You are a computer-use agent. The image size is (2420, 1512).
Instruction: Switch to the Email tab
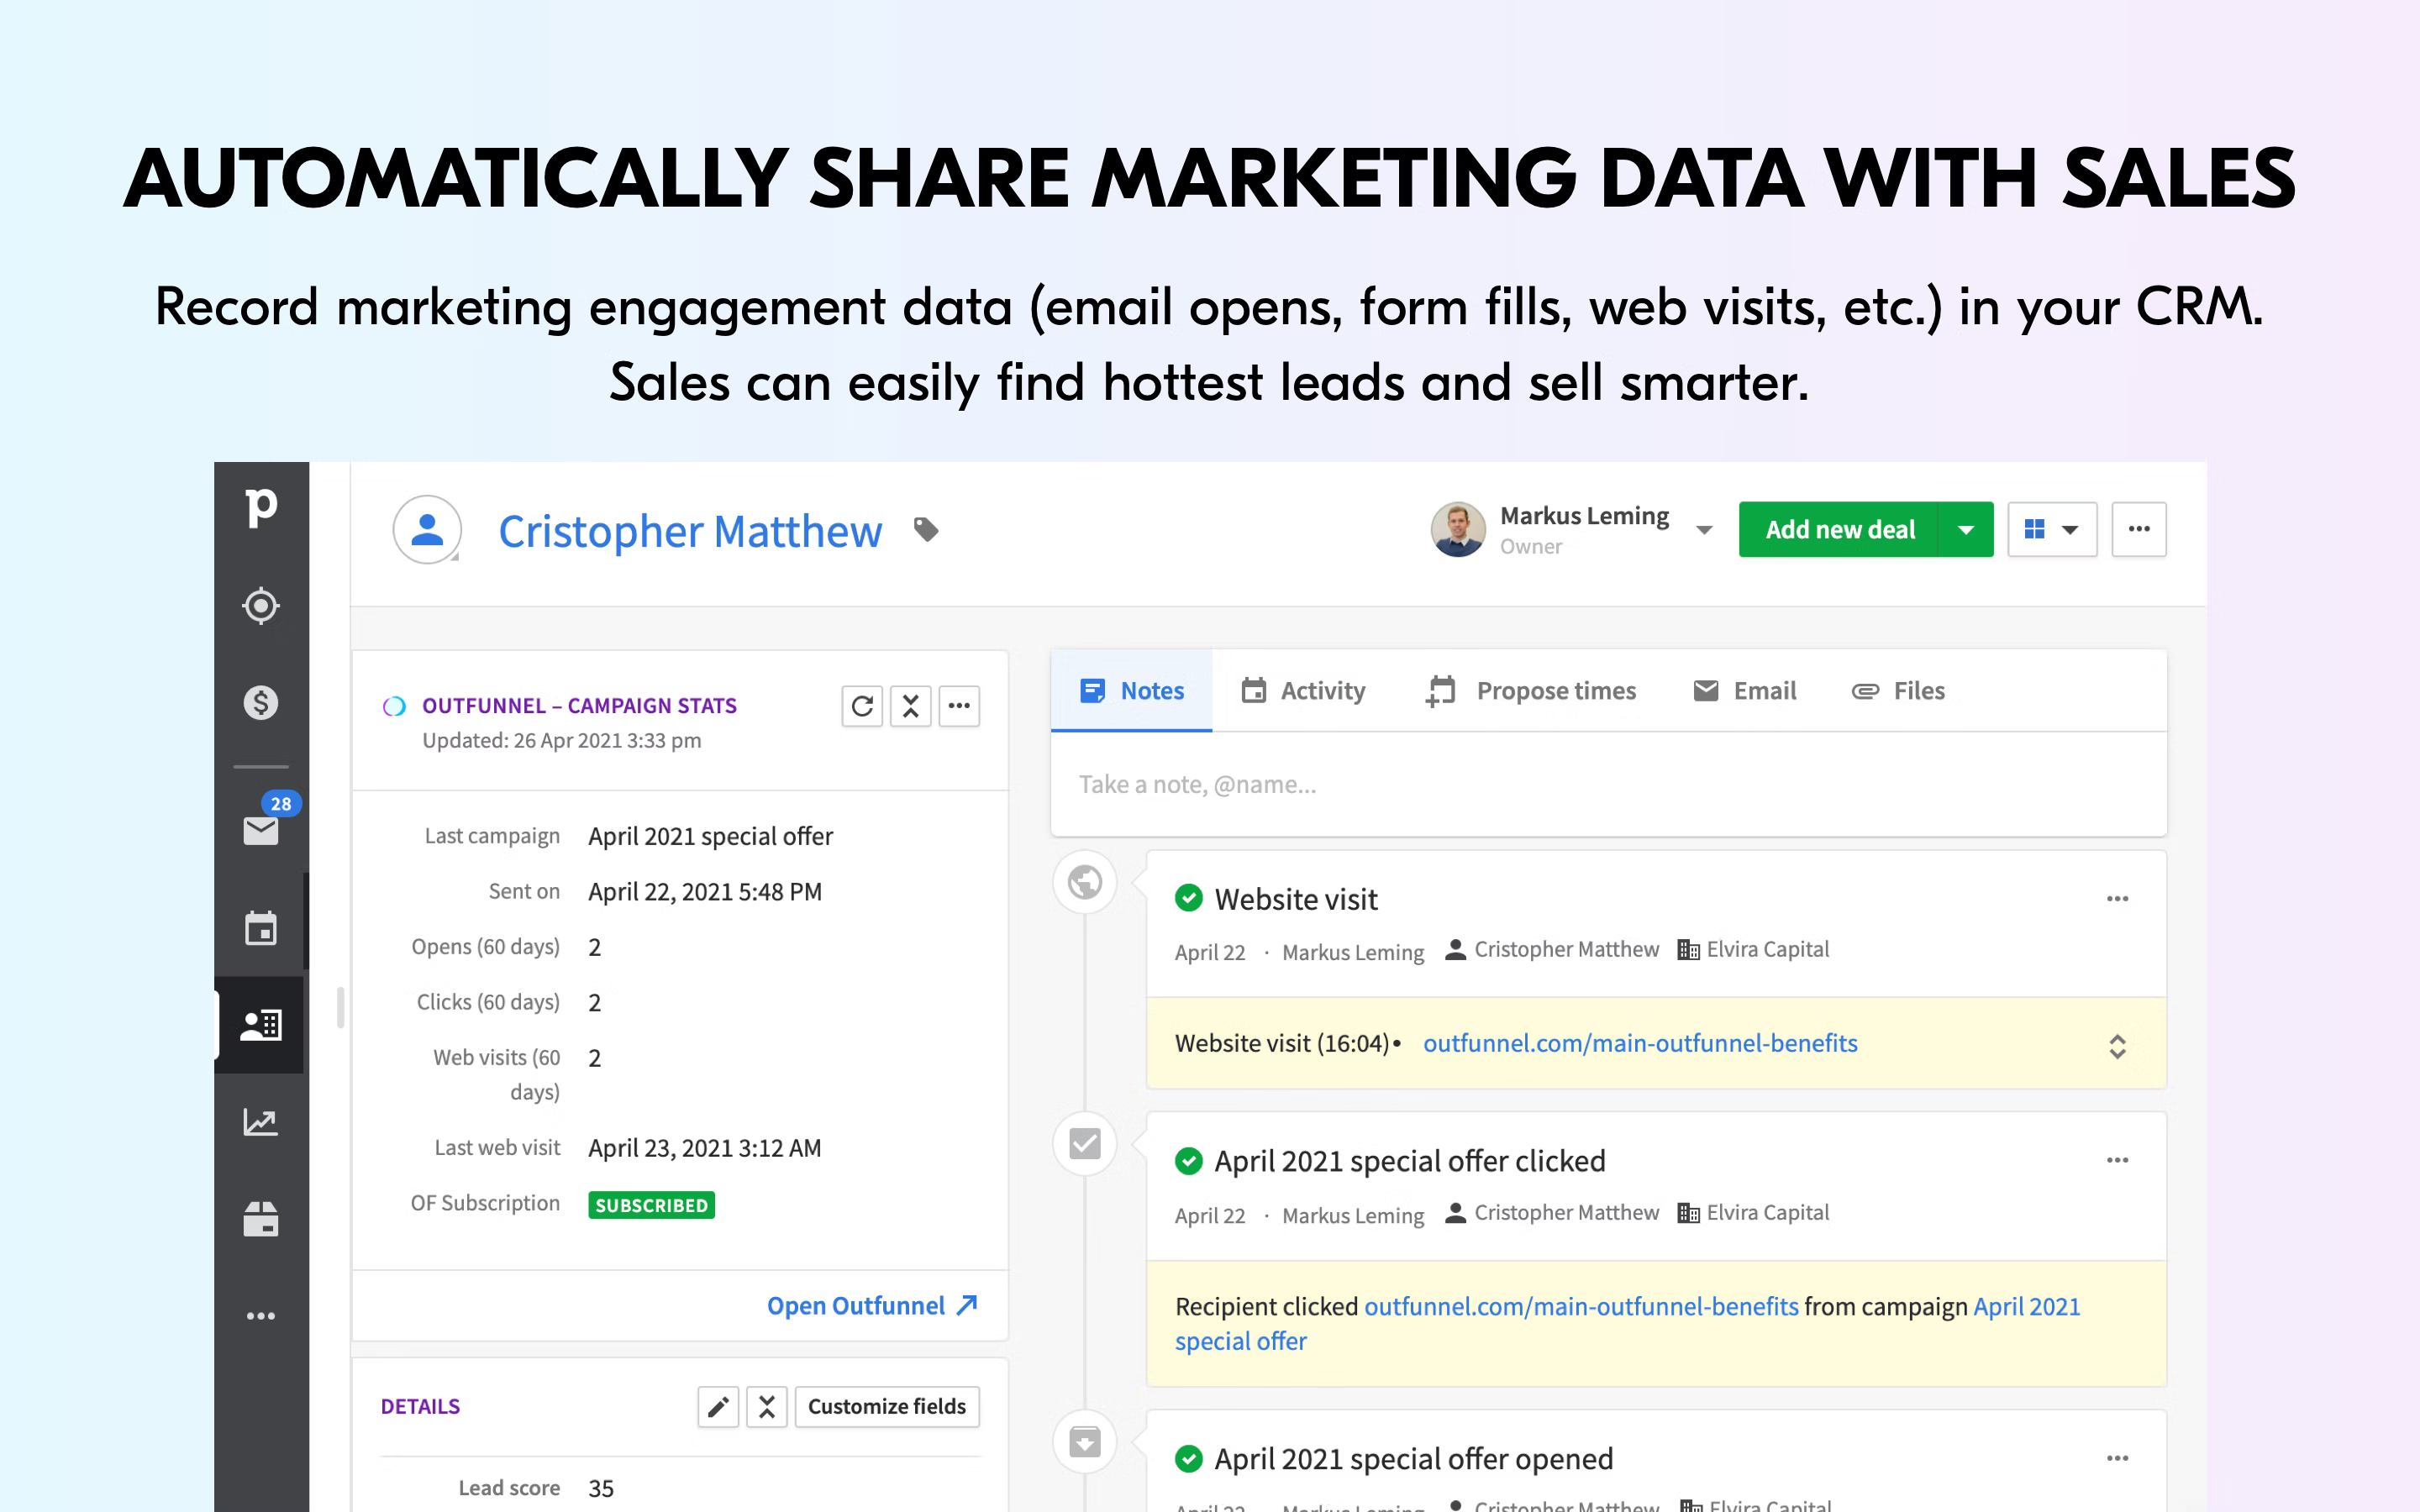tap(1745, 691)
